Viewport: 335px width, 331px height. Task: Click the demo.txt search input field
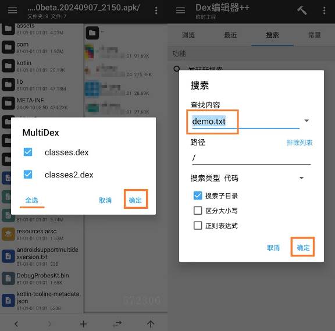(x=245, y=122)
